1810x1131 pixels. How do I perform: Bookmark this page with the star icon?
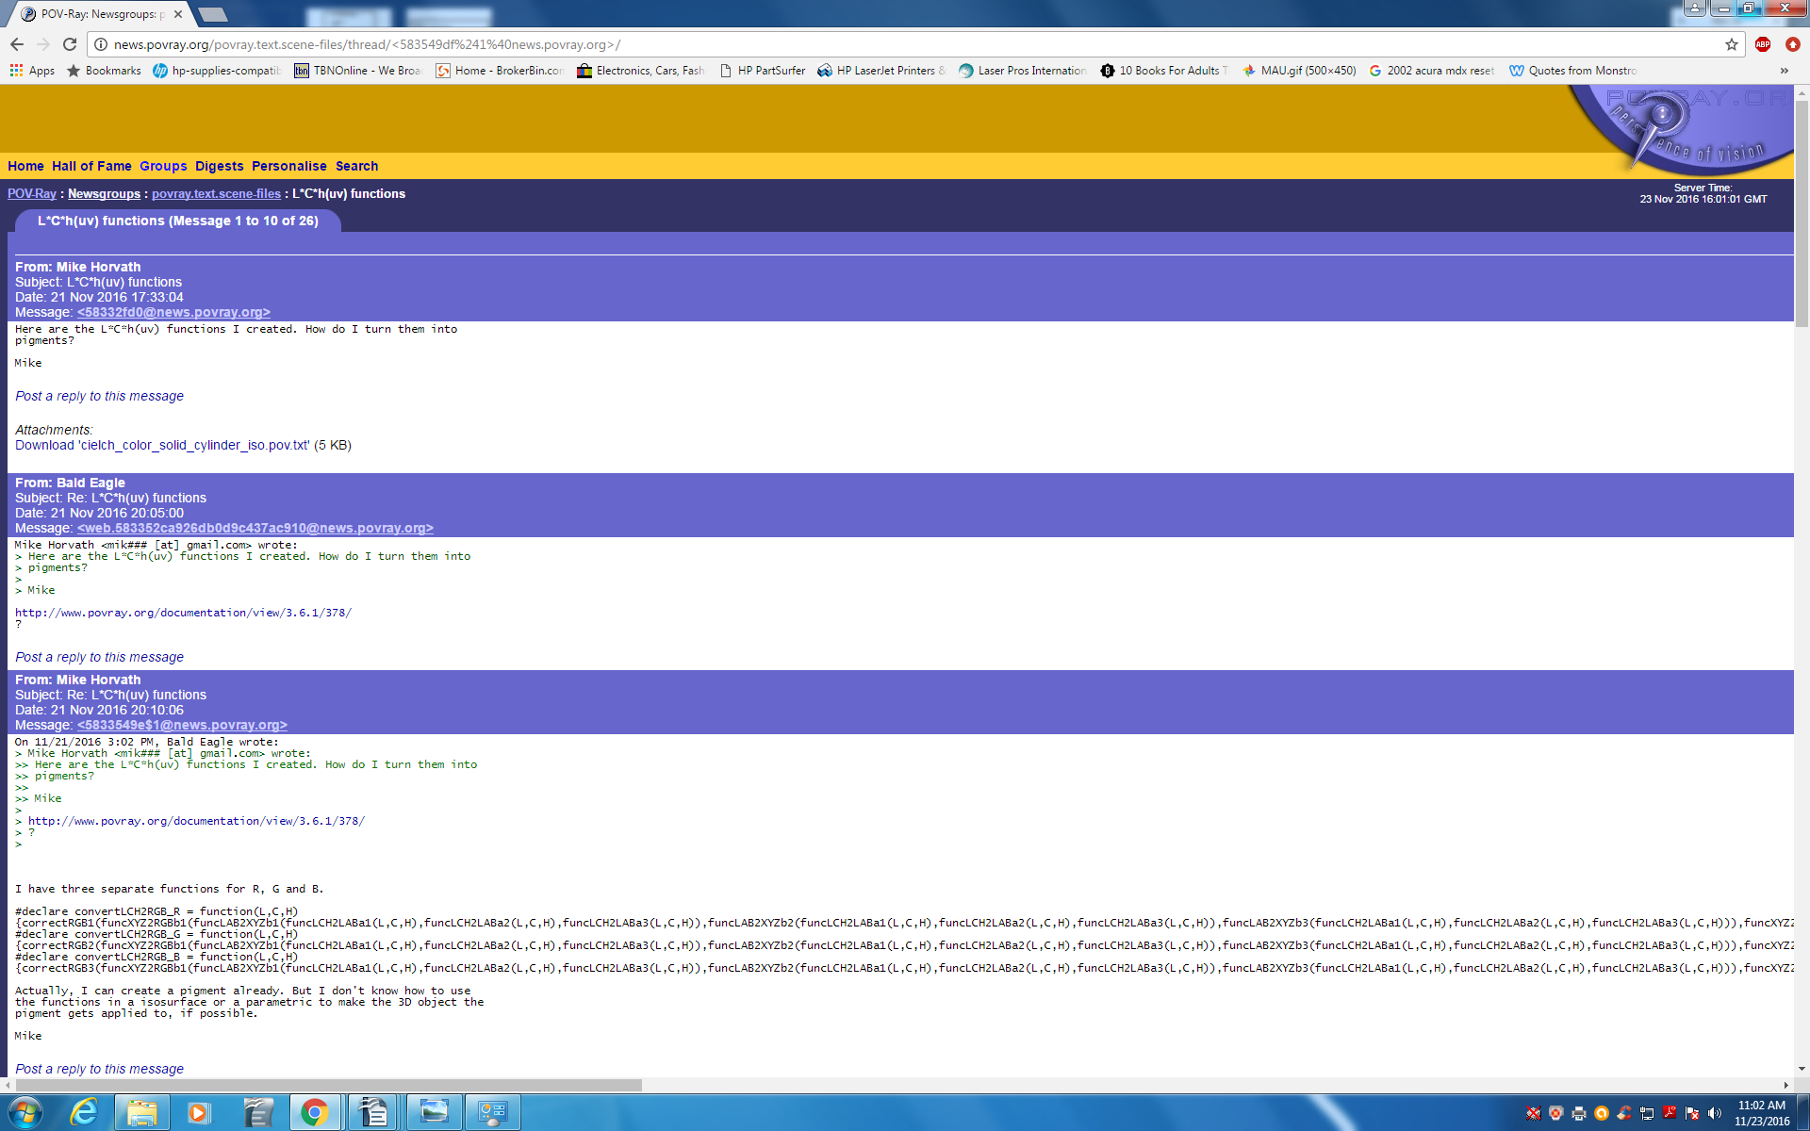(x=1731, y=44)
